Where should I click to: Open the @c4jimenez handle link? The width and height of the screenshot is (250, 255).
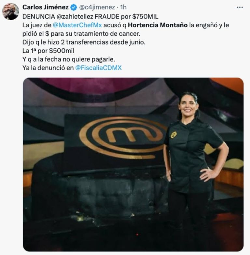(97, 7)
